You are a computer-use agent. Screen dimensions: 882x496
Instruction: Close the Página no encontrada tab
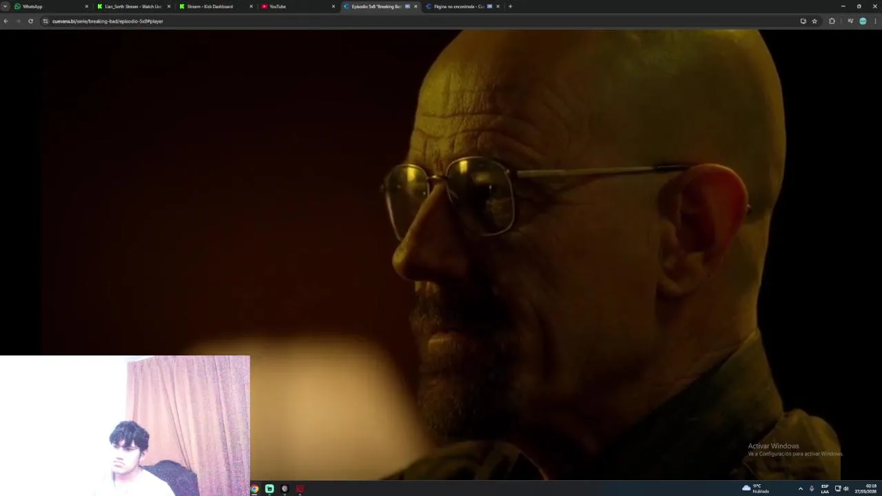(498, 6)
